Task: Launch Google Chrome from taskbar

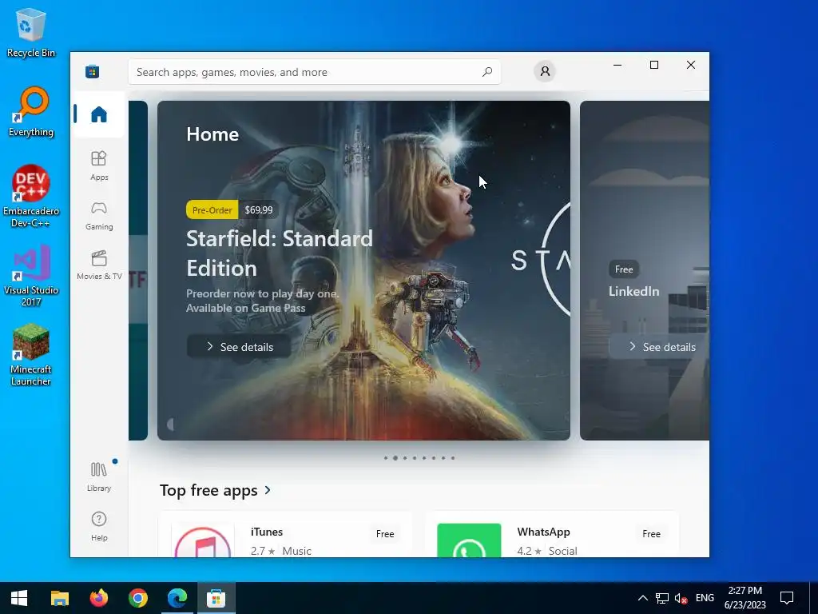Action: (137, 598)
